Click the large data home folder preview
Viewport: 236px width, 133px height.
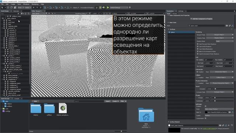pos(146,115)
